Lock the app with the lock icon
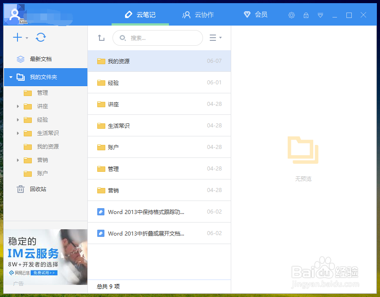The width and height of the screenshot is (380, 297). (306, 15)
